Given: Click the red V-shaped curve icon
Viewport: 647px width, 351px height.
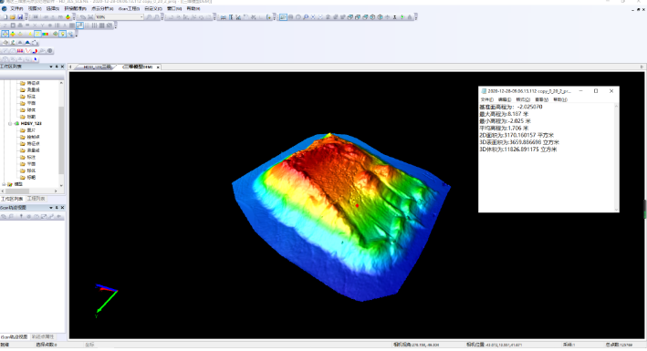Looking at the screenshot, I should pyautogui.click(x=28, y=51).
